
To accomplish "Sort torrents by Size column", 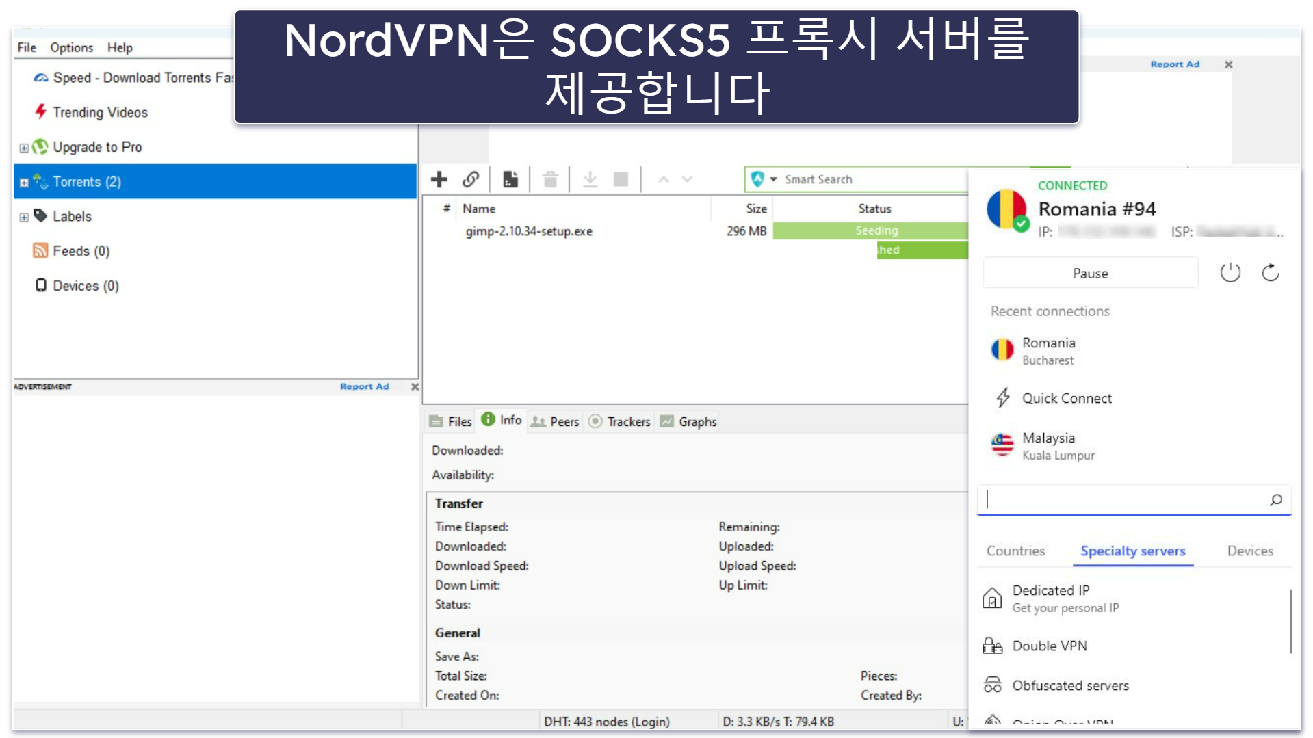I will click(x=756, y=209).
